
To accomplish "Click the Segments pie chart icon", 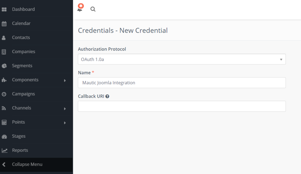I will click(x=4, y=66).
